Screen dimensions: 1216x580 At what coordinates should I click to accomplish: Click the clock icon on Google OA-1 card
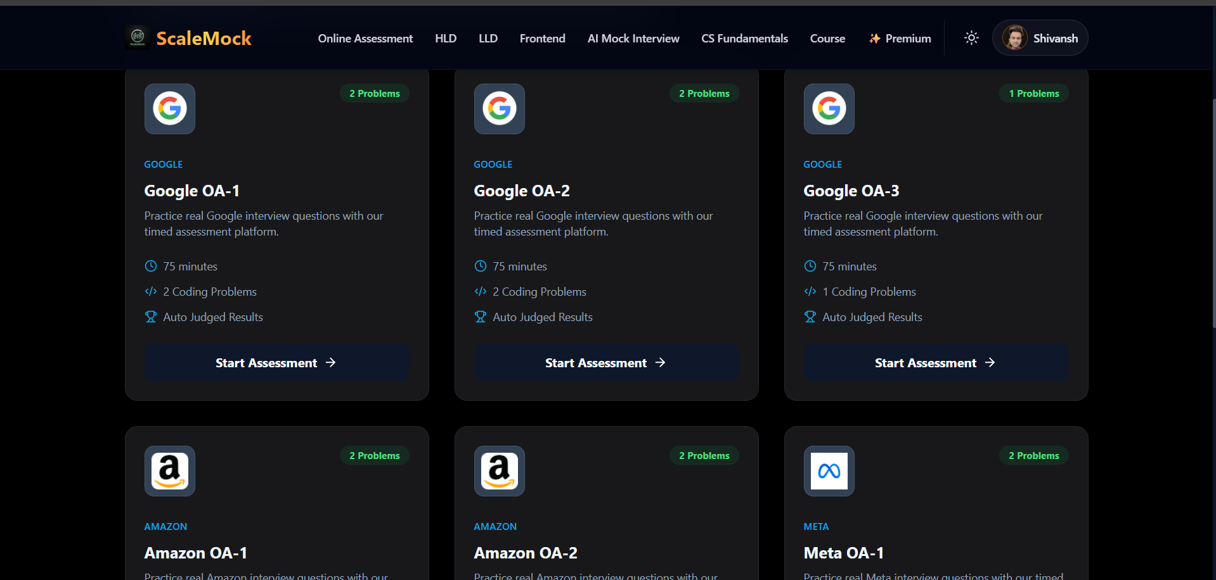[151, 267]
